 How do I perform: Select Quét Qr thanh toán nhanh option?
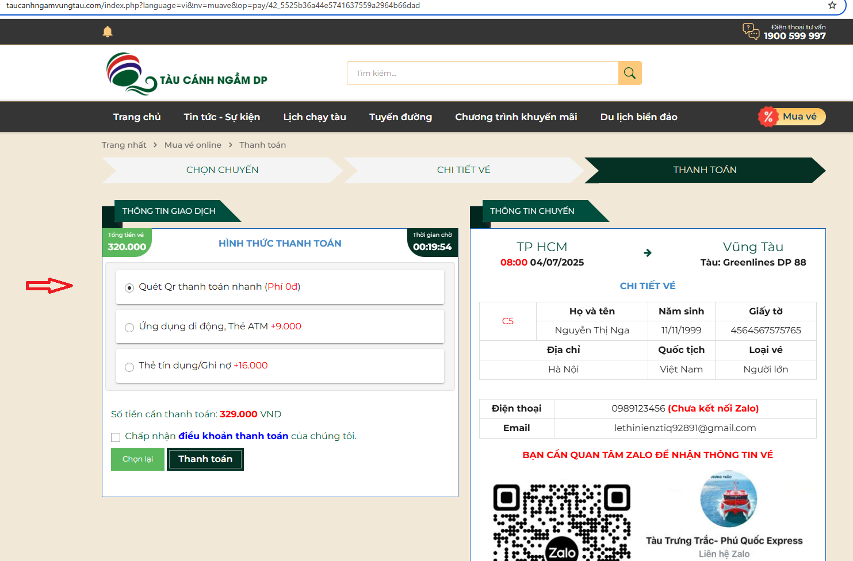click(129, 287)
